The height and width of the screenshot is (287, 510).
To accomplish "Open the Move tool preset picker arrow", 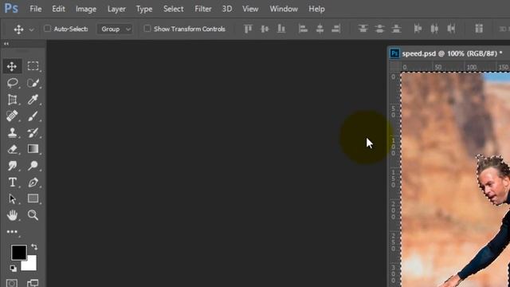I will click(x=32, y=29).
